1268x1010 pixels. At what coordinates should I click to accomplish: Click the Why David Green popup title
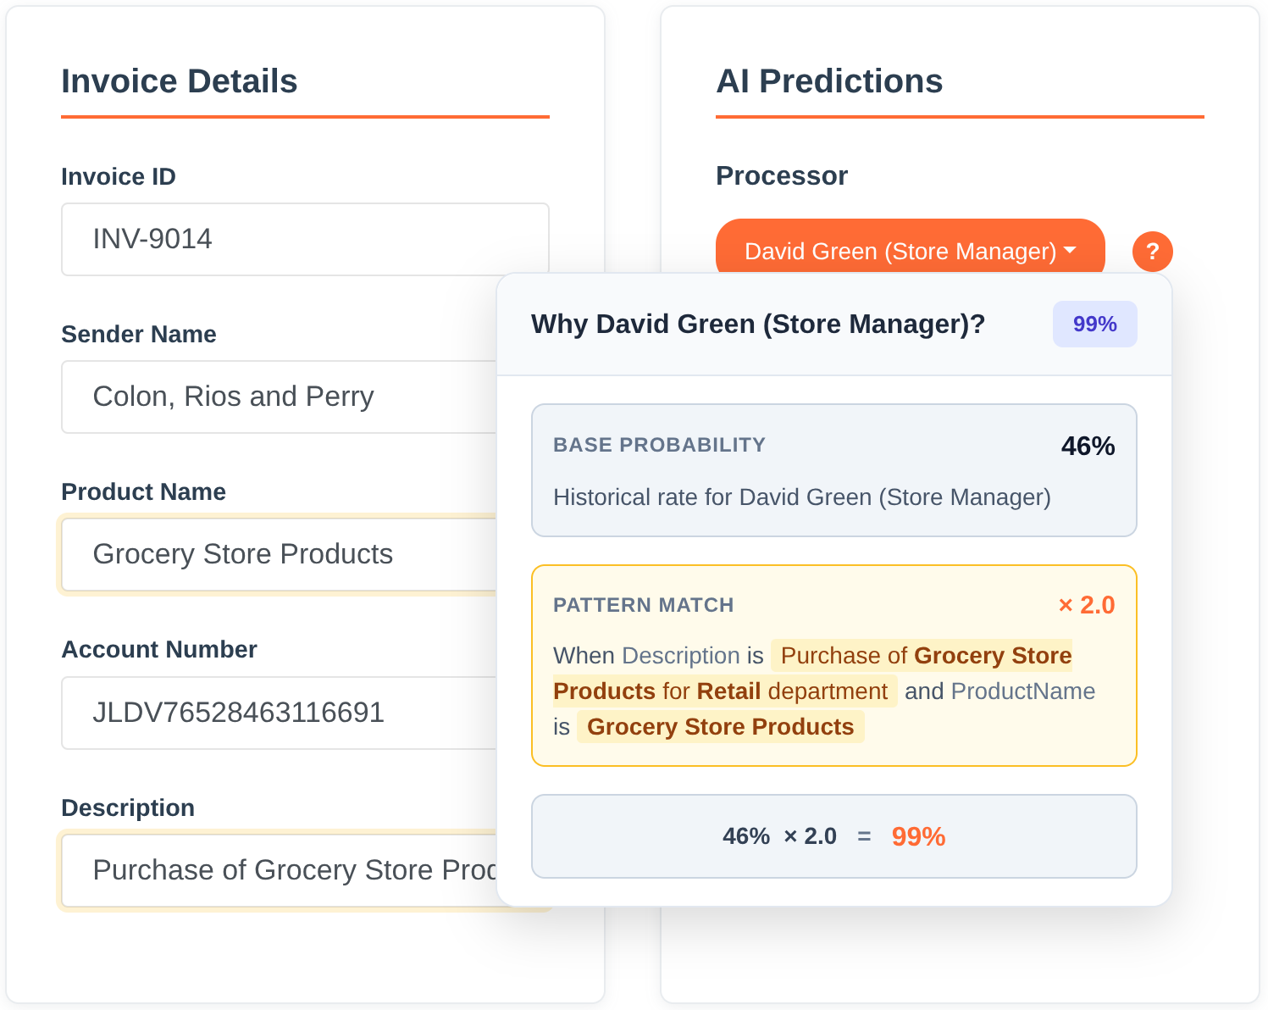pyautogui.click(x=758, y=325)
